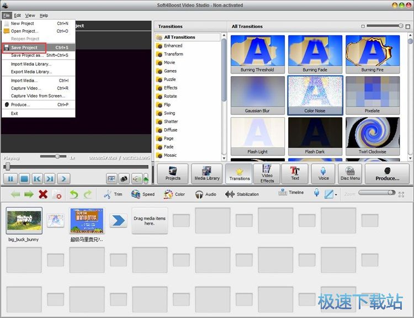Image resolution: width=414 pixels, height=318 pixels.
Task: Open the Trim tool
Action: [x=113, y=194]
